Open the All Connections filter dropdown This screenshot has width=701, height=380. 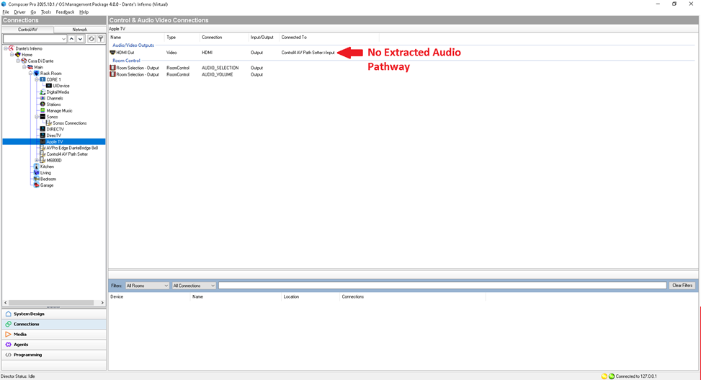coord(194,286)
